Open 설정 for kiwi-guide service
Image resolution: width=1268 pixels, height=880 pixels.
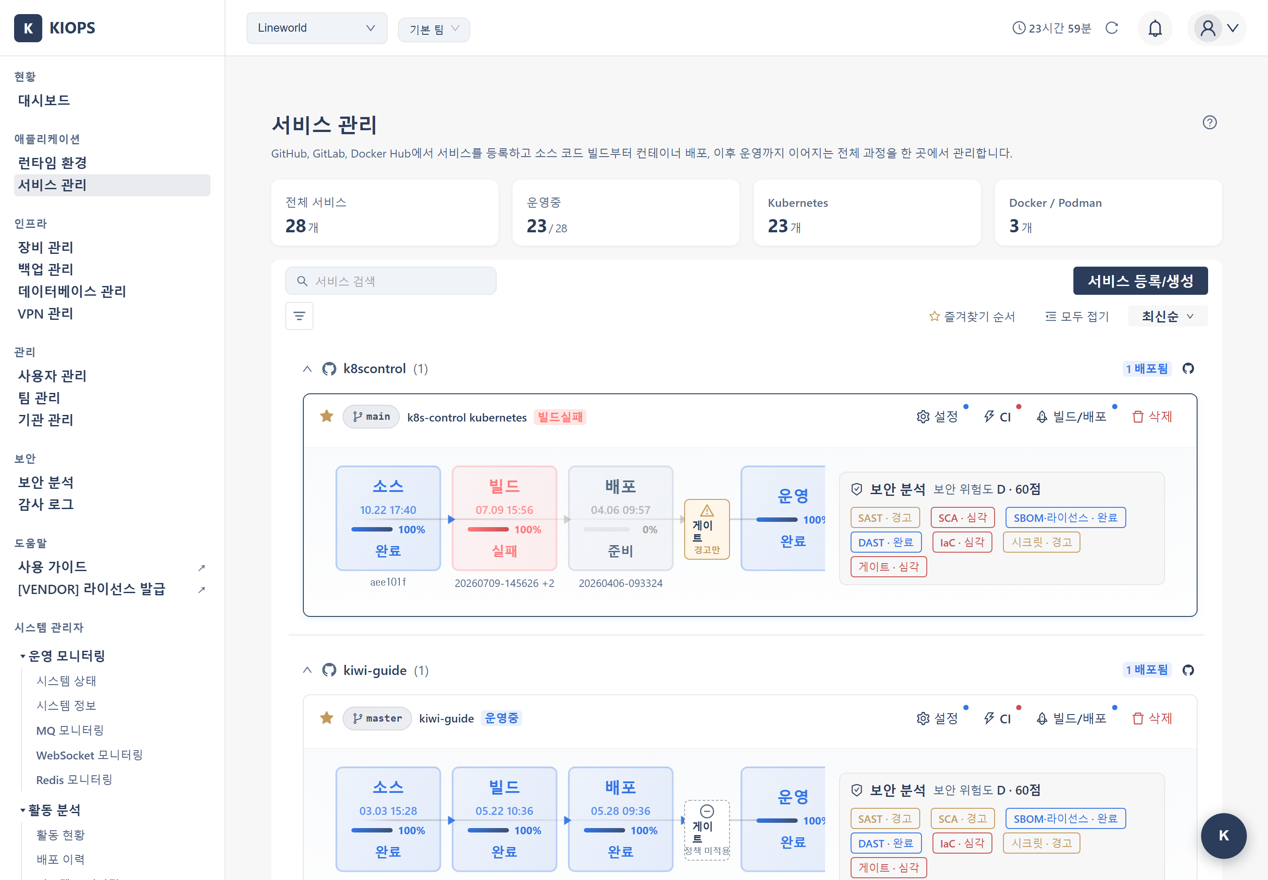937,719
